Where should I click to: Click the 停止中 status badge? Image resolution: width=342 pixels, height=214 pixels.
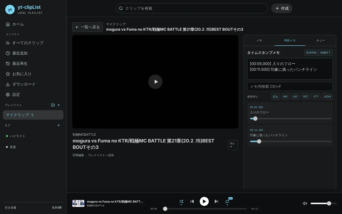tap(233, 145)
